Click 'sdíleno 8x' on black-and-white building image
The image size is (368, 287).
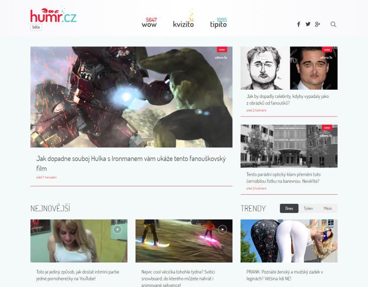coord(326,136)
